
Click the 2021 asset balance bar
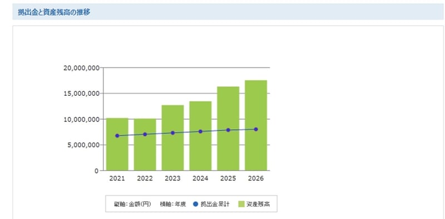[x=117, y=144]
